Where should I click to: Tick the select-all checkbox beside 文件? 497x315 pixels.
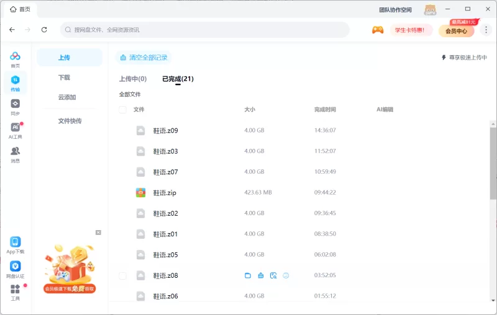122,109
